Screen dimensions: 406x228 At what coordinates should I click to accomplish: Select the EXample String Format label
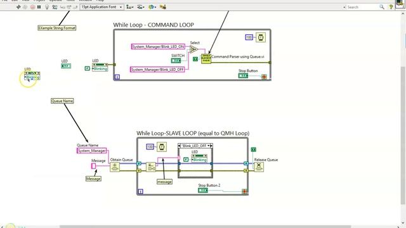(57, 28)
